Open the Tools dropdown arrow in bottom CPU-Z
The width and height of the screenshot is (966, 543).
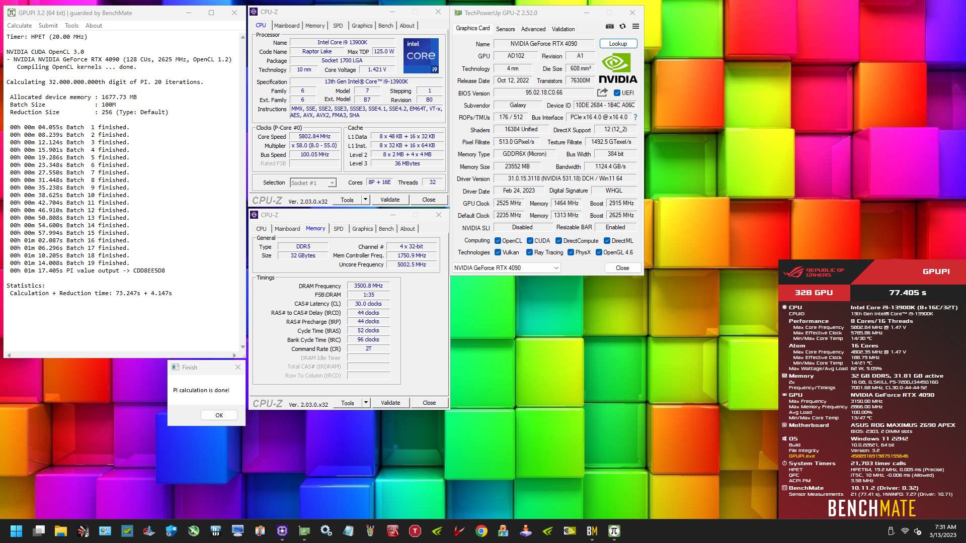tap(366, 403)
